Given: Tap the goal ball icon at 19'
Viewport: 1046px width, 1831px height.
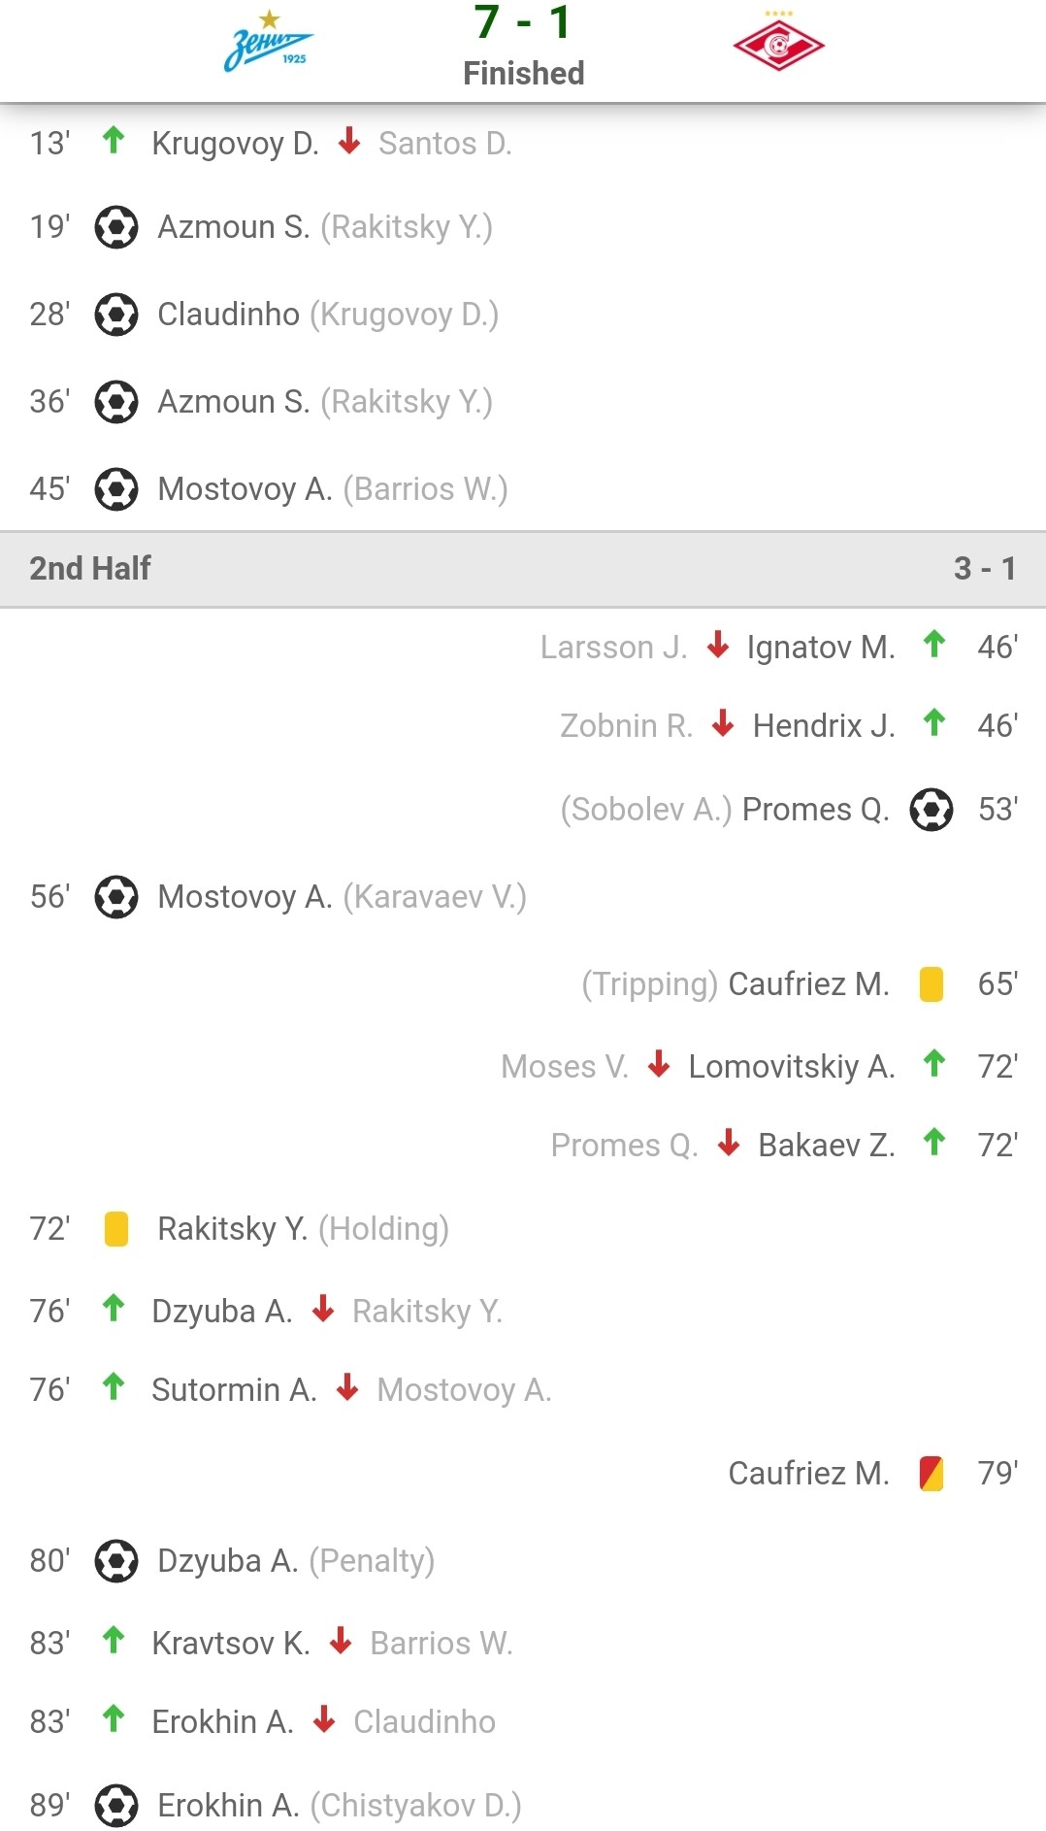Looking at the screenshot, I should tap(116, 227).
